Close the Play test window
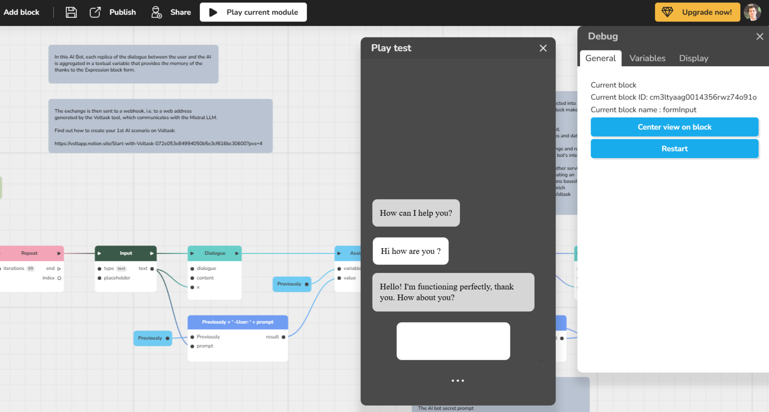769x412 pixels. (543, 48)
